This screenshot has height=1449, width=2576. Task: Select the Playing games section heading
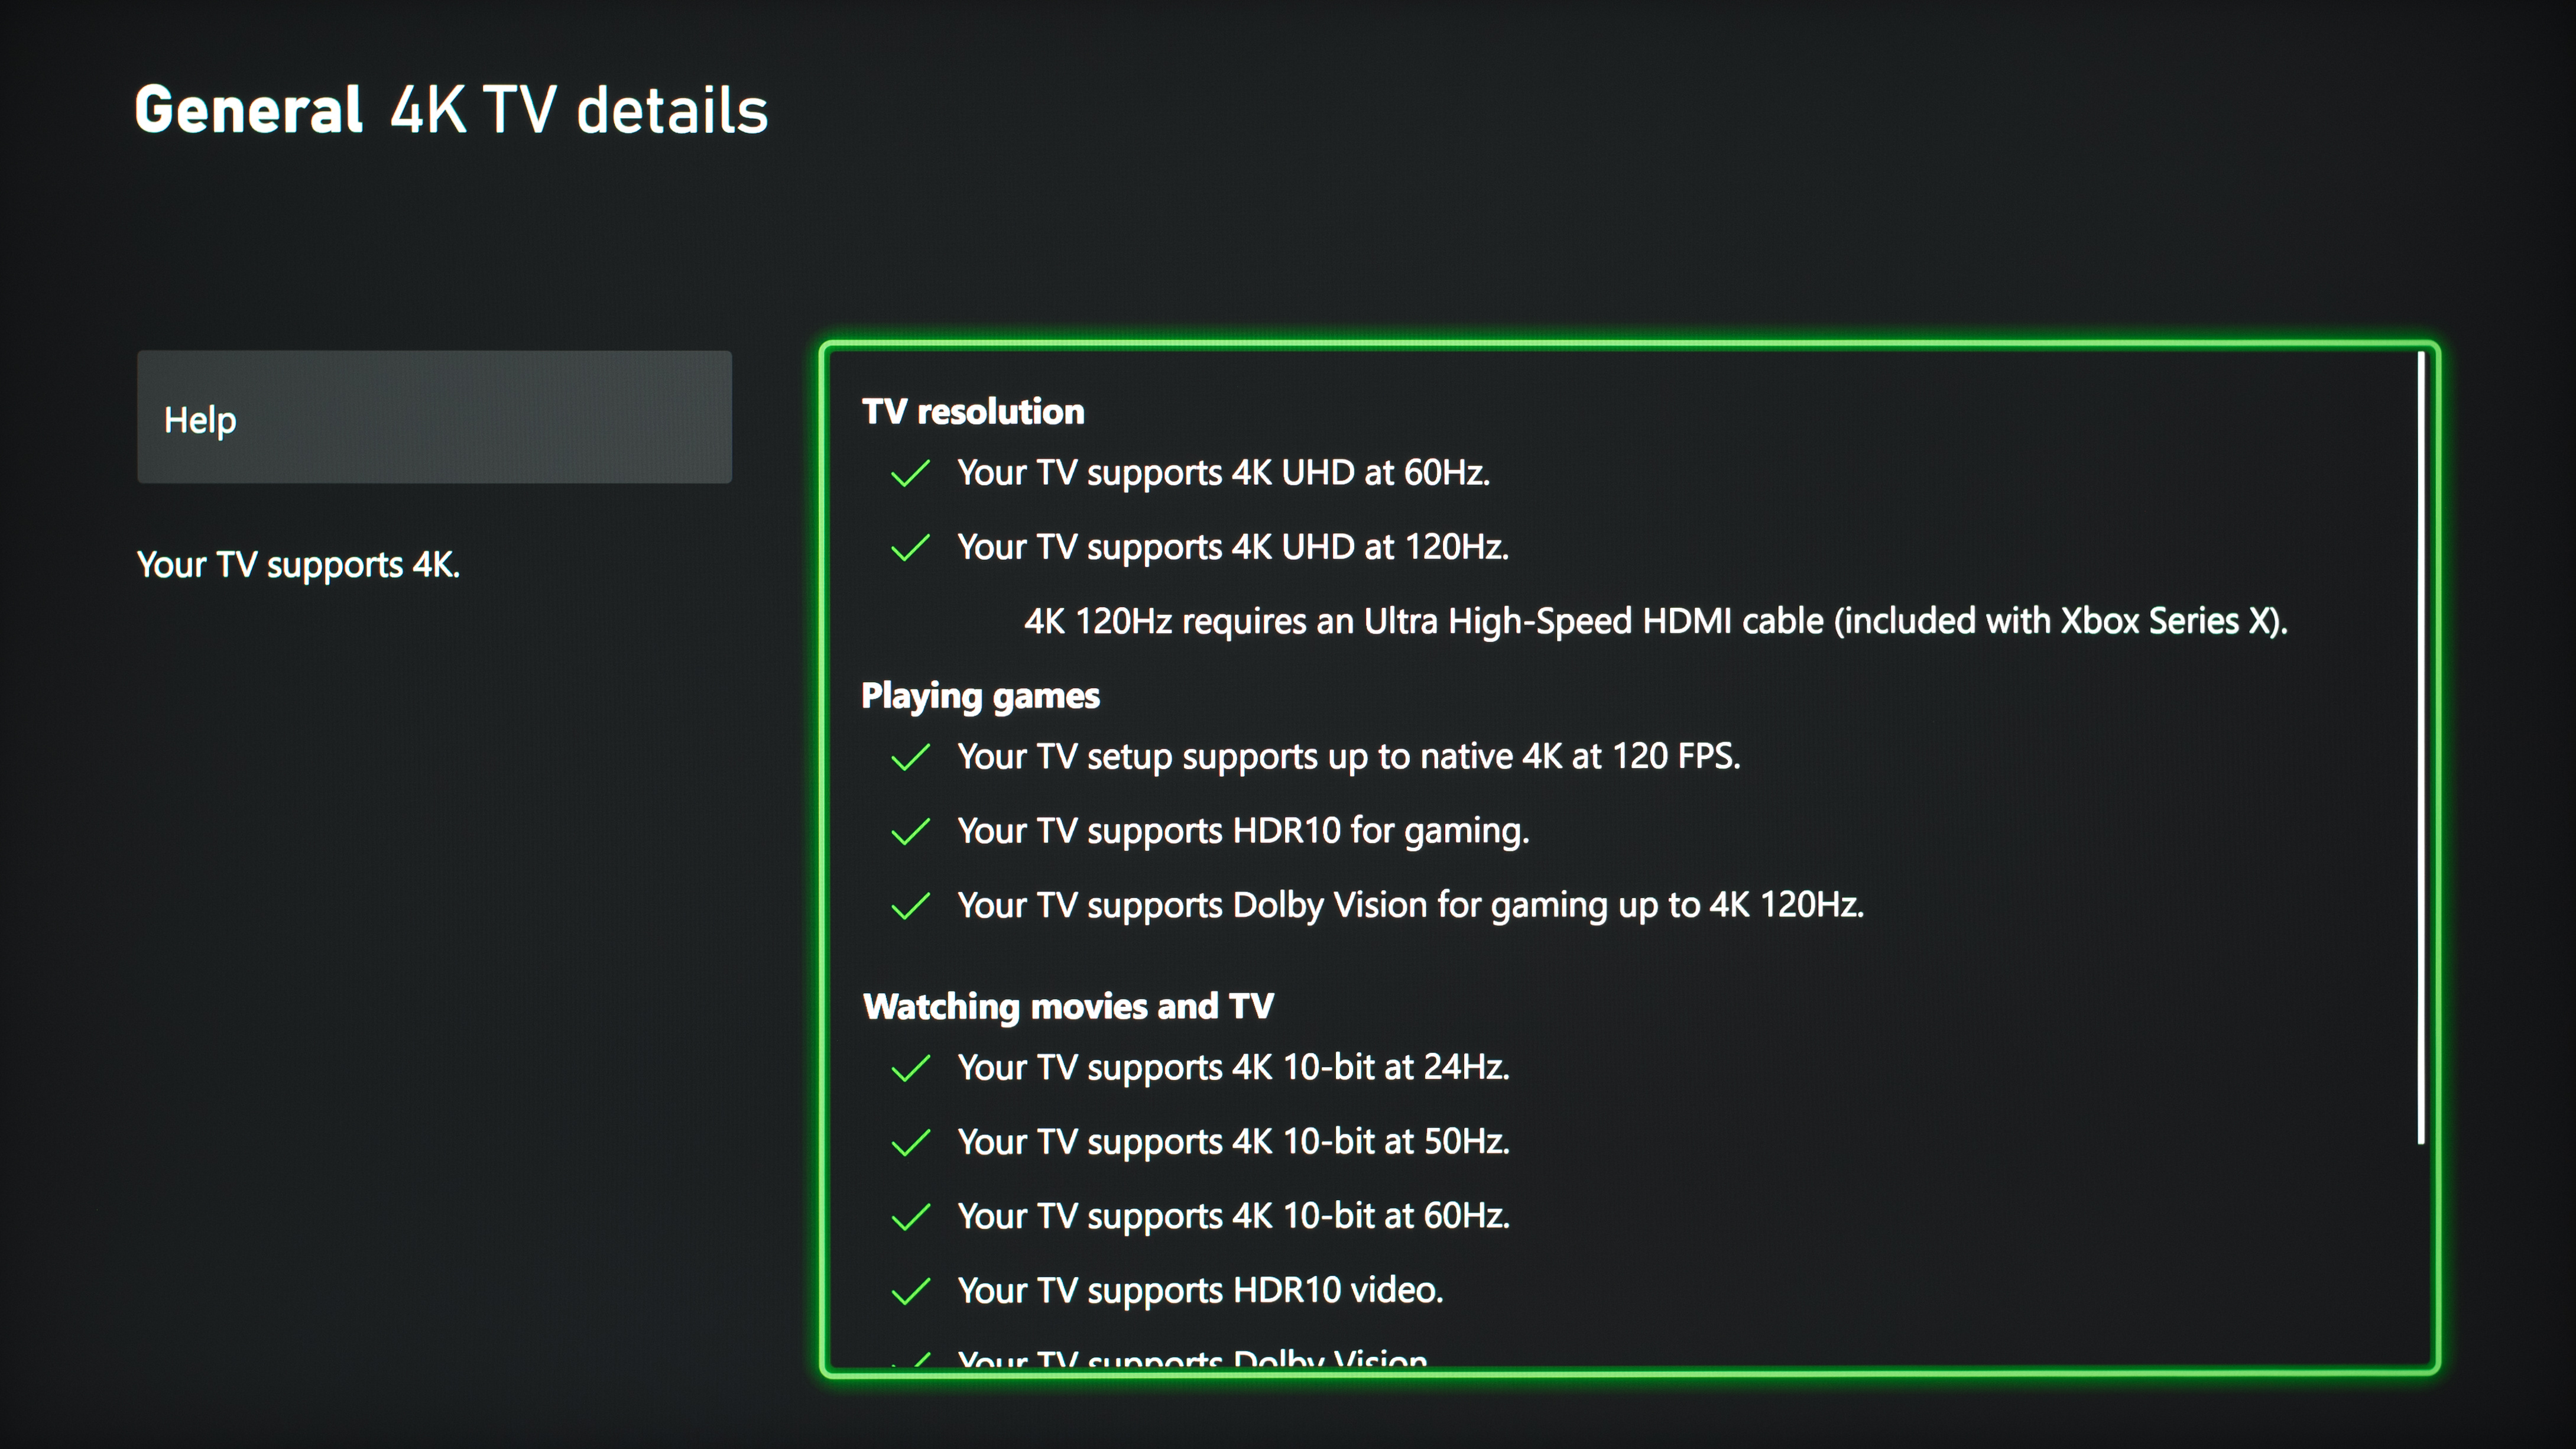click(x=979, y=695)
